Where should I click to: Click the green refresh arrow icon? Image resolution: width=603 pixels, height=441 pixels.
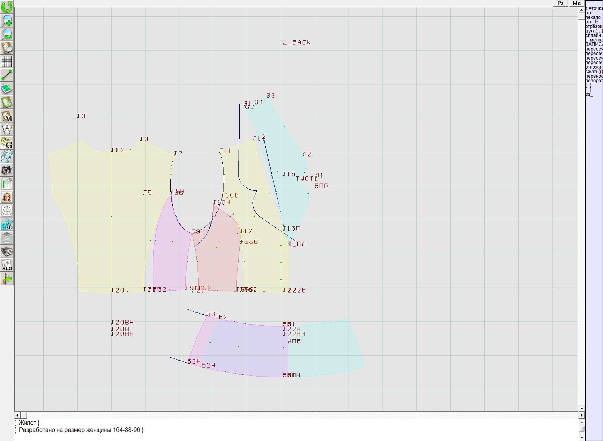7,7
